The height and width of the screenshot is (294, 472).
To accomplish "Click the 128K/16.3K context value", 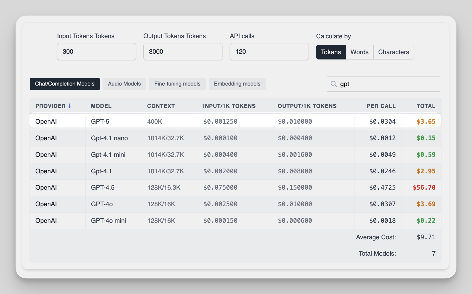I will tap(164, 187).
